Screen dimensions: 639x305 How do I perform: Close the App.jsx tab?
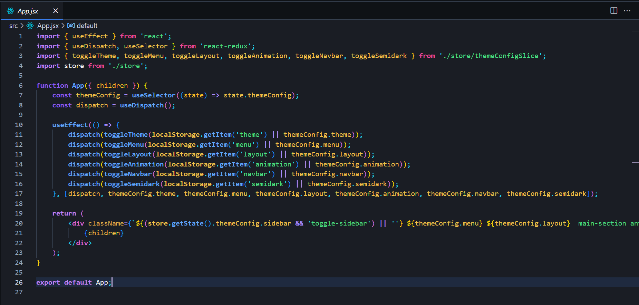pyautogui.click(x=56, y=11)
